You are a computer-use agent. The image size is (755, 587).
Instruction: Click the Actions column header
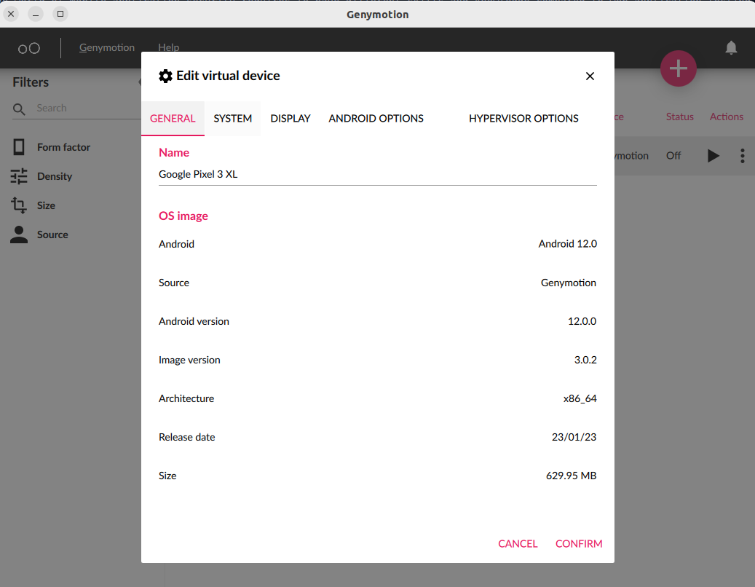coord(726,117)
